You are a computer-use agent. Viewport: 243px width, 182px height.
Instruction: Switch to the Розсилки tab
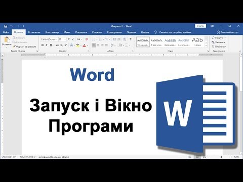97,32
